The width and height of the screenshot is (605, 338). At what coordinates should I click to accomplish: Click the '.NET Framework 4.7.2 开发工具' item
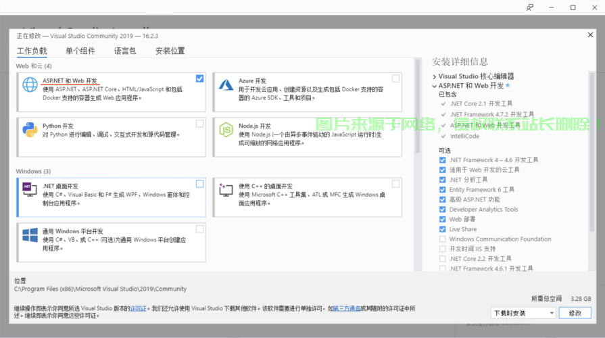click(492, 115)
